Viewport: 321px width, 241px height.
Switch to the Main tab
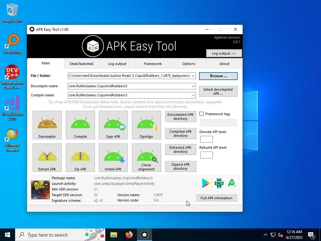pos(46,63)
